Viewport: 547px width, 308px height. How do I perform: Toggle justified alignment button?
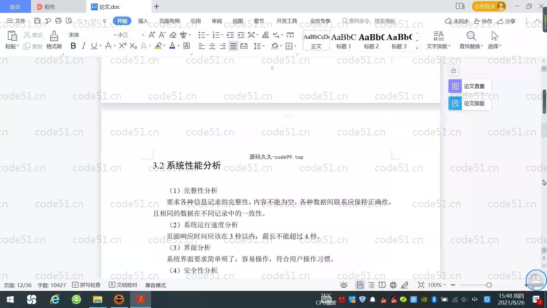[233, 46]
